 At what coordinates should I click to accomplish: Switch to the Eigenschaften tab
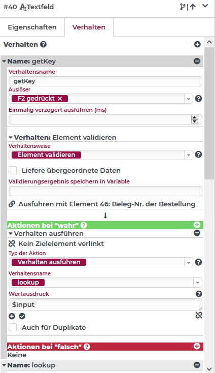click(32, 27)
